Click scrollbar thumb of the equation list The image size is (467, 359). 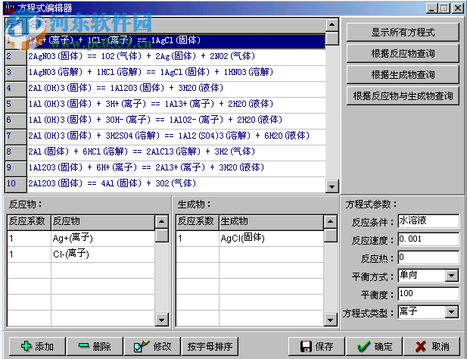point(332,38)
